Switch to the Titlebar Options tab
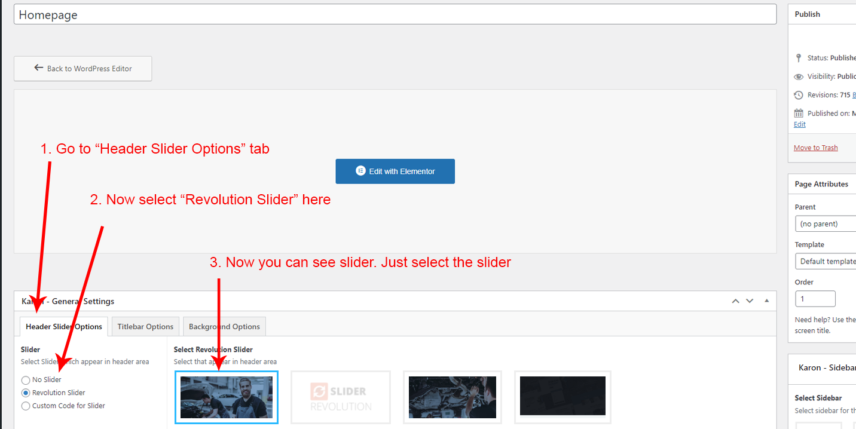This screenshot has height=429, width=856. coord(145,327)
